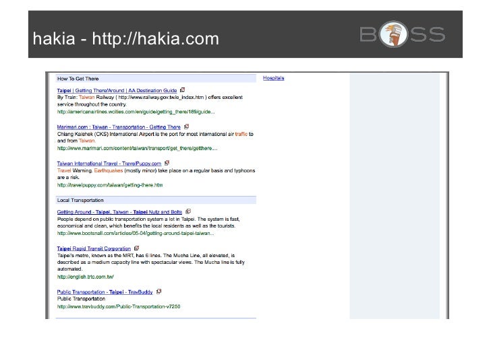Click the travelpuppy.com/taiwan/getting-there.htm URL
The image size is (491, 346).
click(110, 185)
